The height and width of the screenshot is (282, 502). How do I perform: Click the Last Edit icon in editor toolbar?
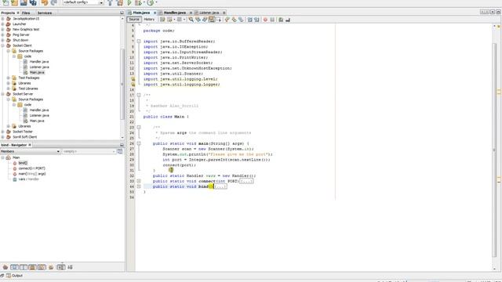tap(162, 20)
